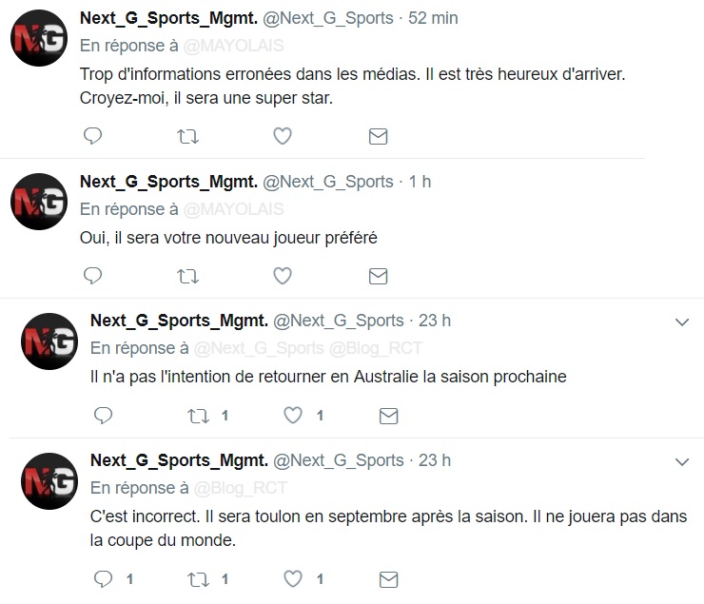Open the @Blog_RCT mention in the last tweet
Viewport: 704px width, 604px height.
coord(240,488)
